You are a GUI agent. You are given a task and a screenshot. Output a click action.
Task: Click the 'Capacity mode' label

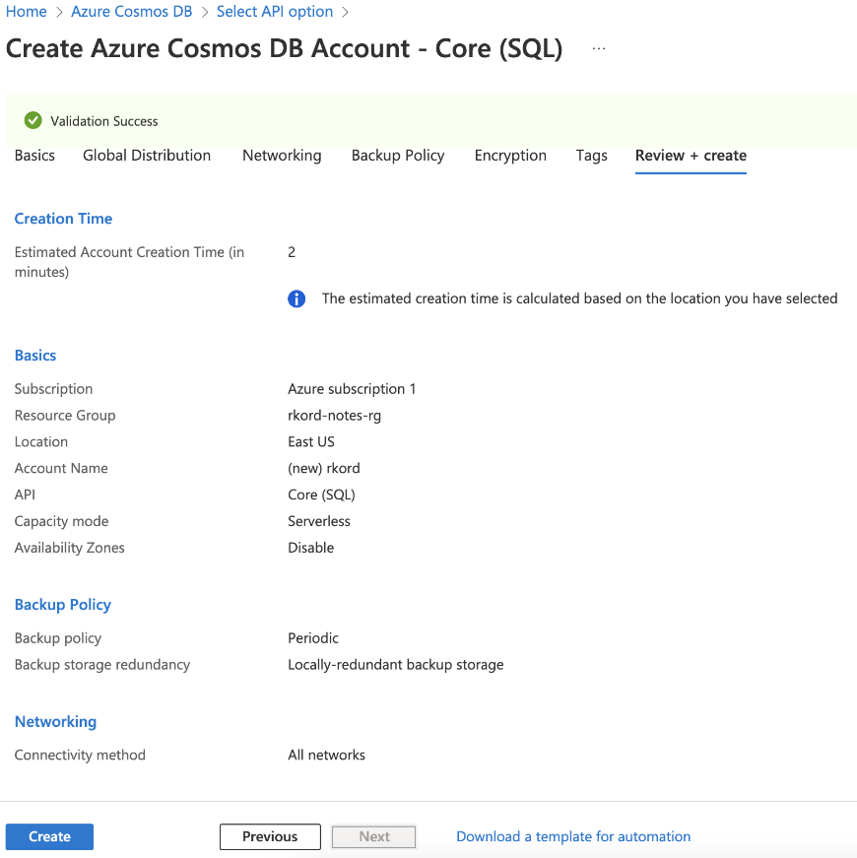point(61,521)
